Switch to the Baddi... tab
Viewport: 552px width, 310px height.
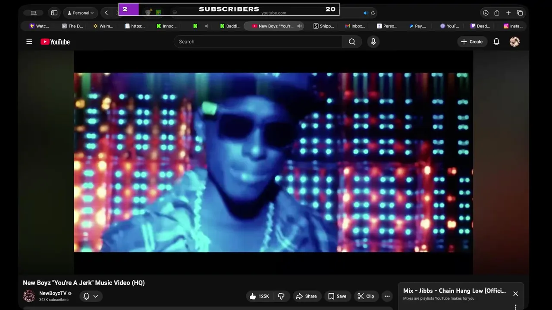click(230, 26)
